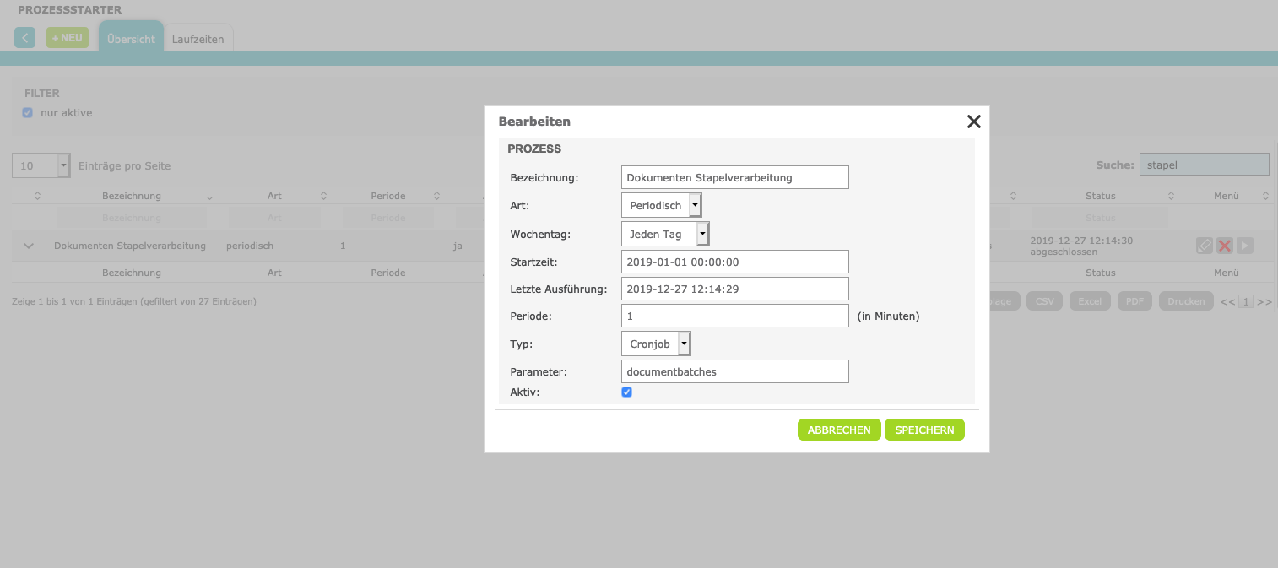The height and width of the screenshot is (568, 1278).
Task: Open the Typ dropdown showing Cronjob
Action: click(x=656, y=344)
